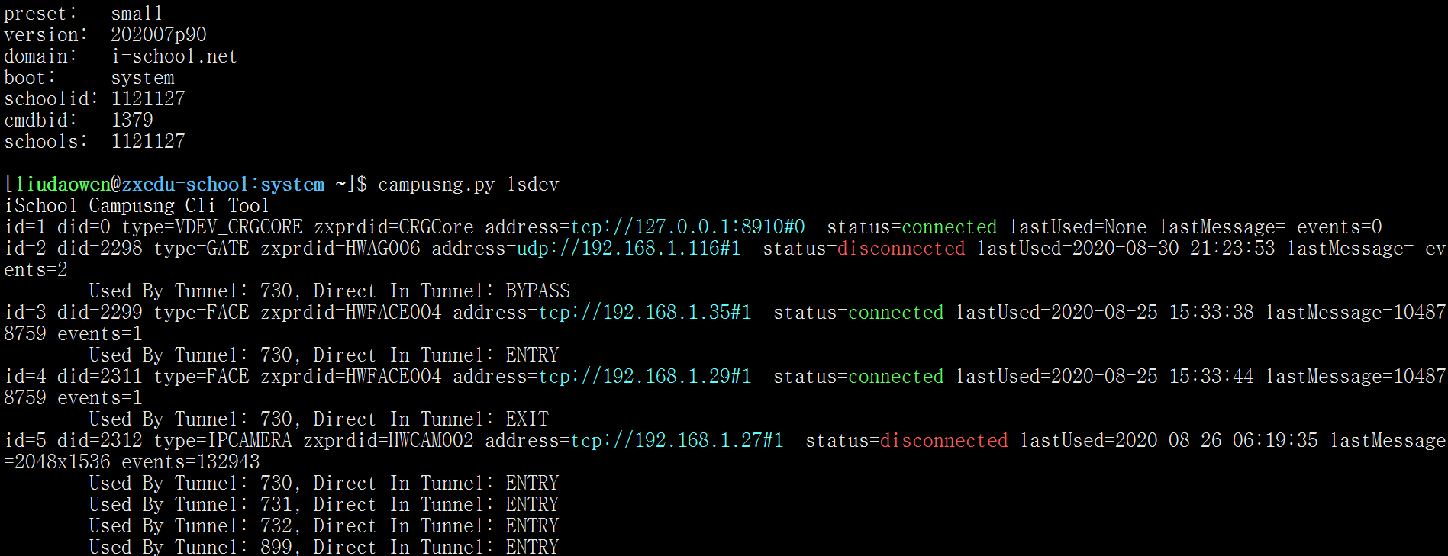1448x556 pixels.
Task: Click the i-school.net domain value
Action: click(174, 56)
